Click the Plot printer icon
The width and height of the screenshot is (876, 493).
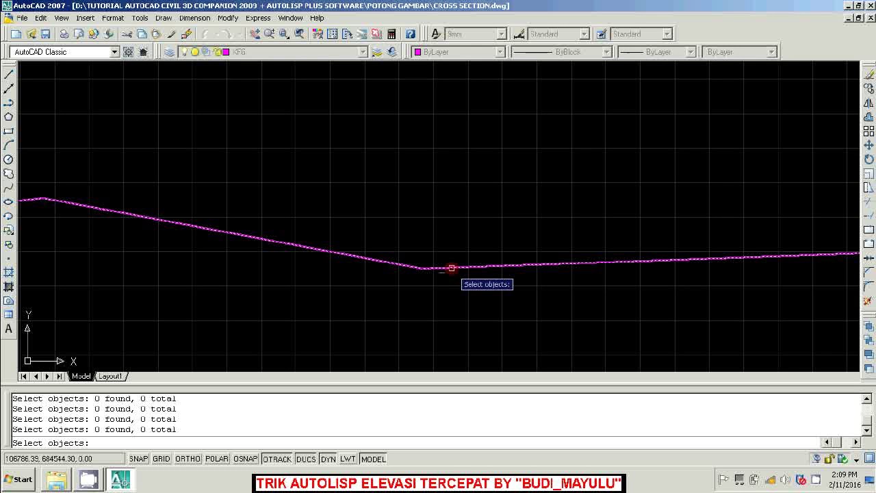click(64, 34)
